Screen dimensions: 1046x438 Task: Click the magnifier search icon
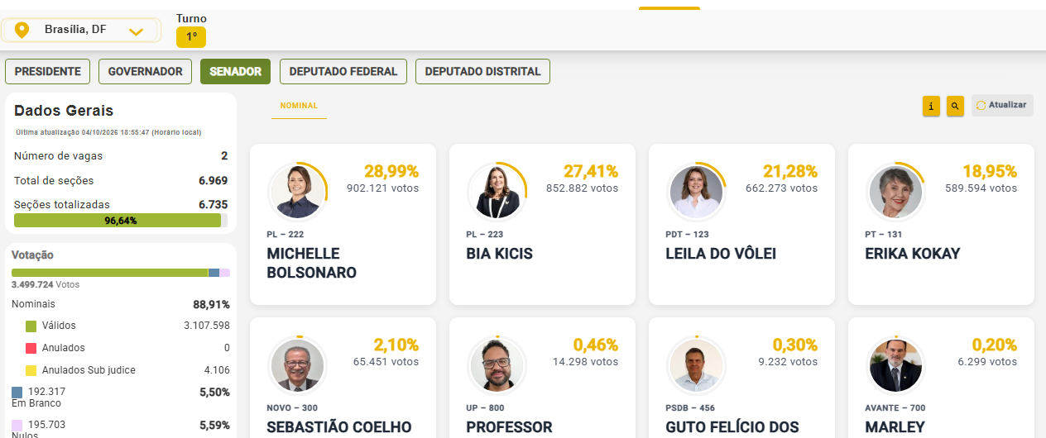point(955,106)
